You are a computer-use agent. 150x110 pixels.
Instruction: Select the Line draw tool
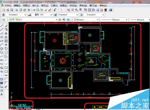[x=1, y=26]
